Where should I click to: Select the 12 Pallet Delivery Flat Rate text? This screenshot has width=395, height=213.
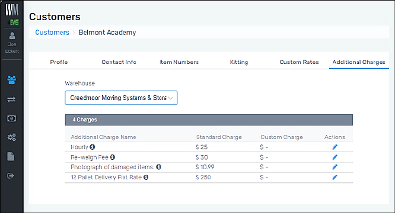coord(106,177)
